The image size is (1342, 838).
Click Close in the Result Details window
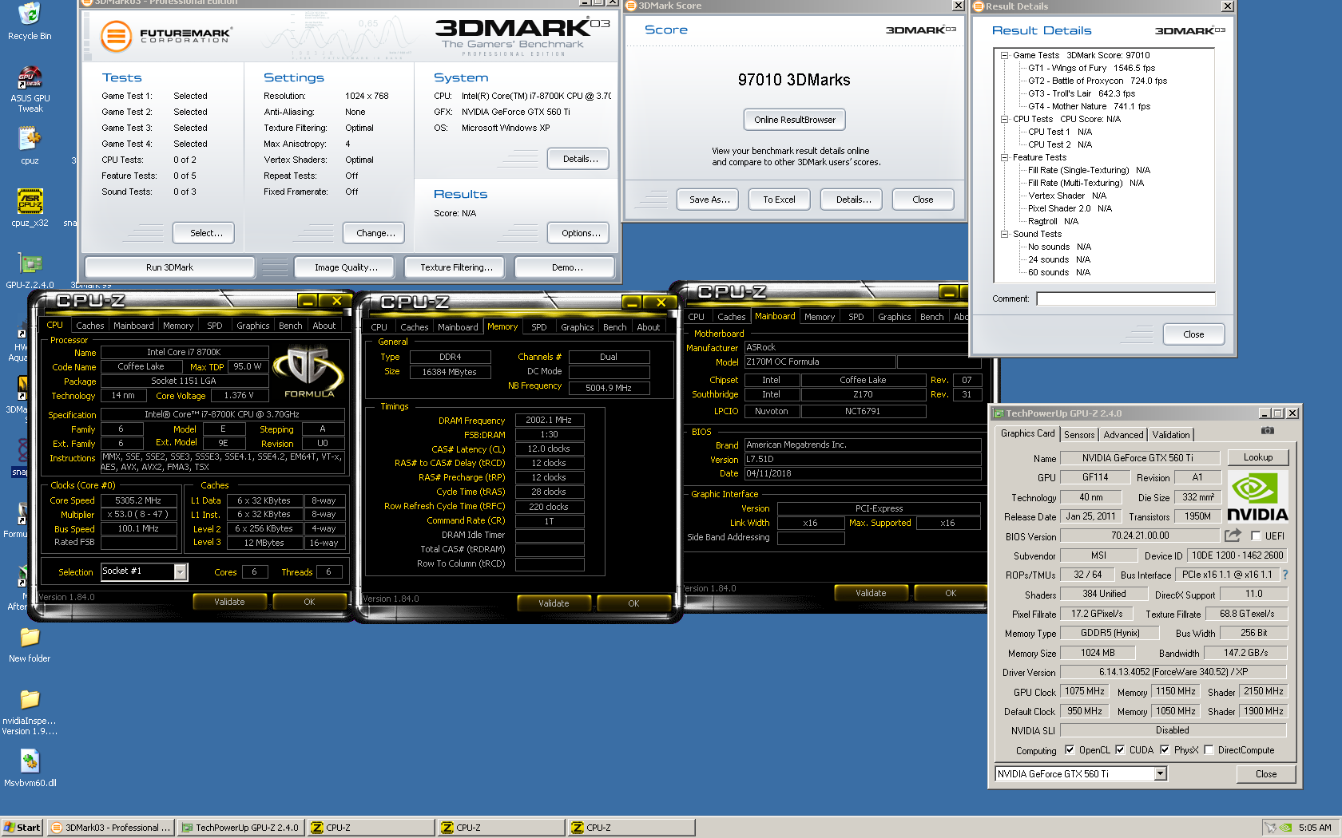(x=1193, y=334)
